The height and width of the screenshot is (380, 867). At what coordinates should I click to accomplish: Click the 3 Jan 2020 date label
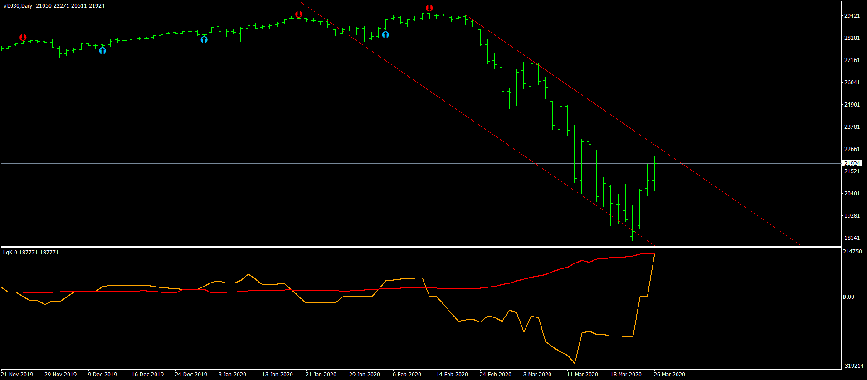(x=232, y=375)
